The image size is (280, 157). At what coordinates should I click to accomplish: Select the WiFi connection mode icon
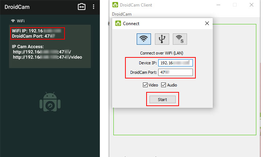click(144, 39)
